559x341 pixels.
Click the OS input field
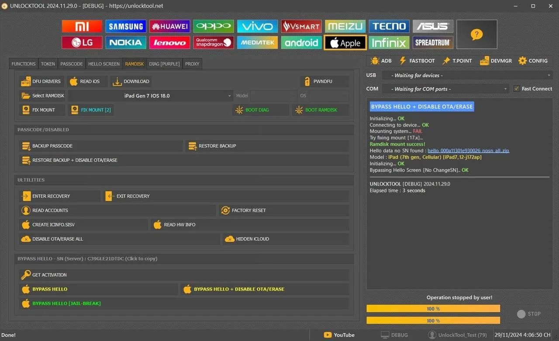[x=329, y=95]
